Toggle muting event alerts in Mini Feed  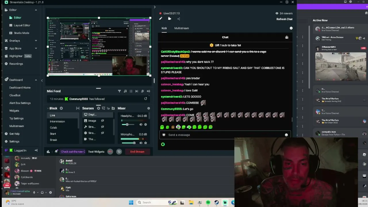tap(143, 91)
